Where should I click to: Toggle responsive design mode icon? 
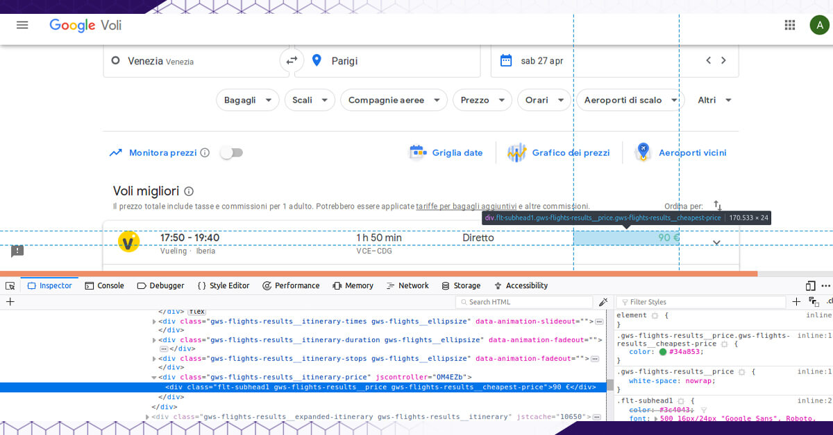pyautogui.click(x=810, y=285)
